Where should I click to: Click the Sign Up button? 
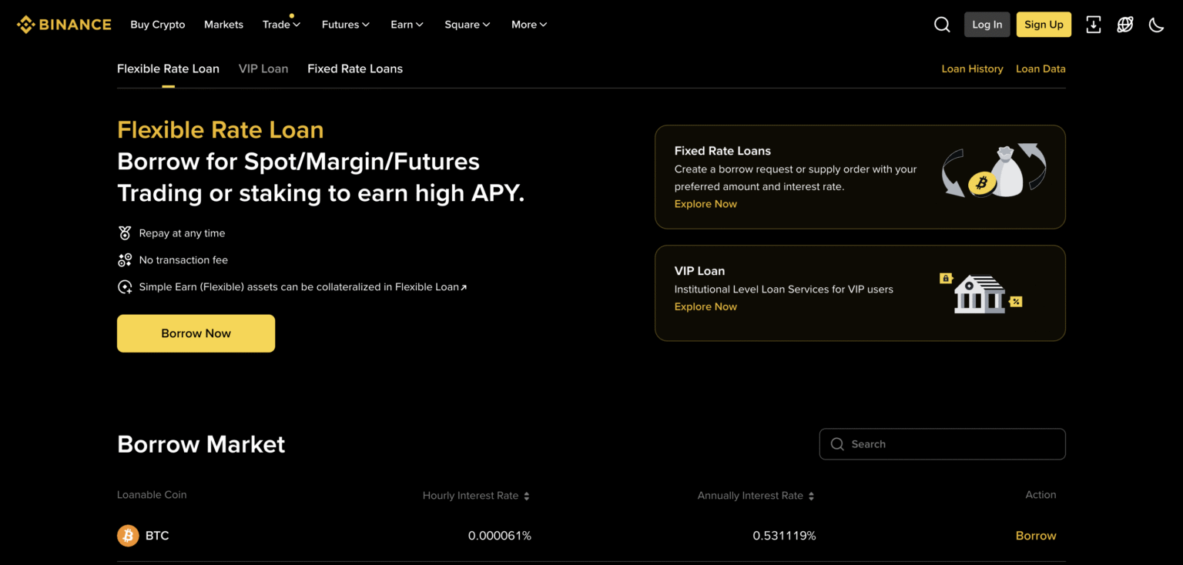click(1044, 25)
